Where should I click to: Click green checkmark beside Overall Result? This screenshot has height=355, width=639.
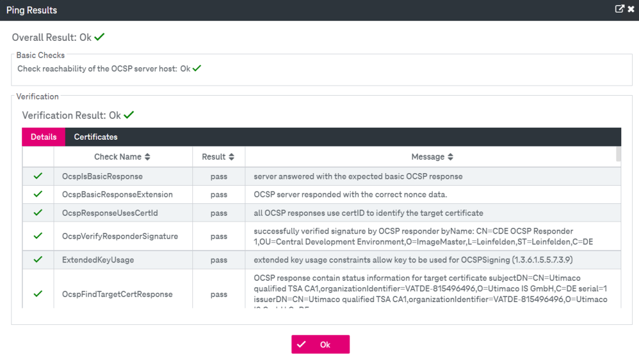[x=99, y=37]
